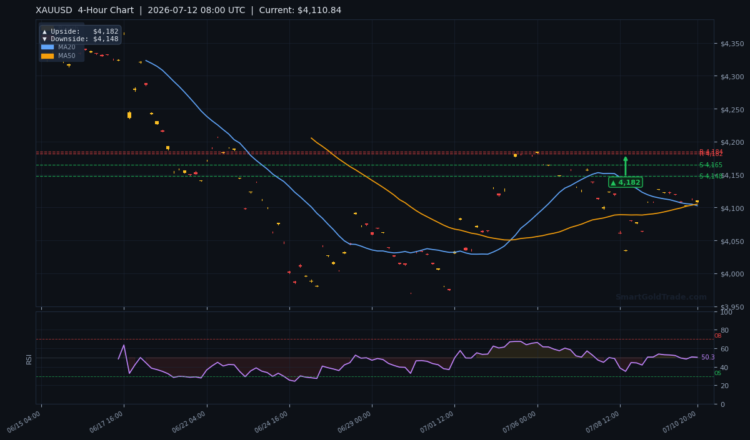Image resolution: width=750 pixels, height=440 pixels.
Task: Click the MA20 legend label
Action: click(x=67, y=47)
